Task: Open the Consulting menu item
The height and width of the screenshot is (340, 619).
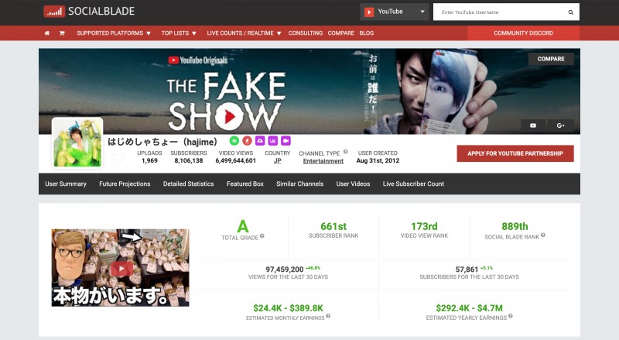Action: coord(306,33)
